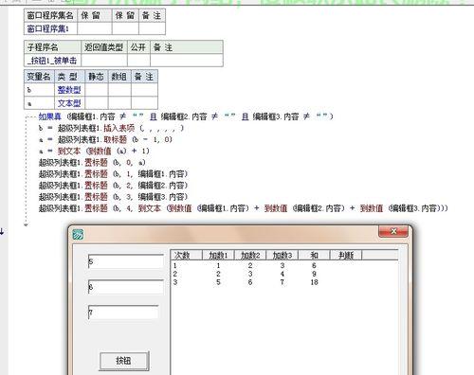Click the 加数2 column header
The height and width of the screenshot is (375, 474).
coord(250,255)
